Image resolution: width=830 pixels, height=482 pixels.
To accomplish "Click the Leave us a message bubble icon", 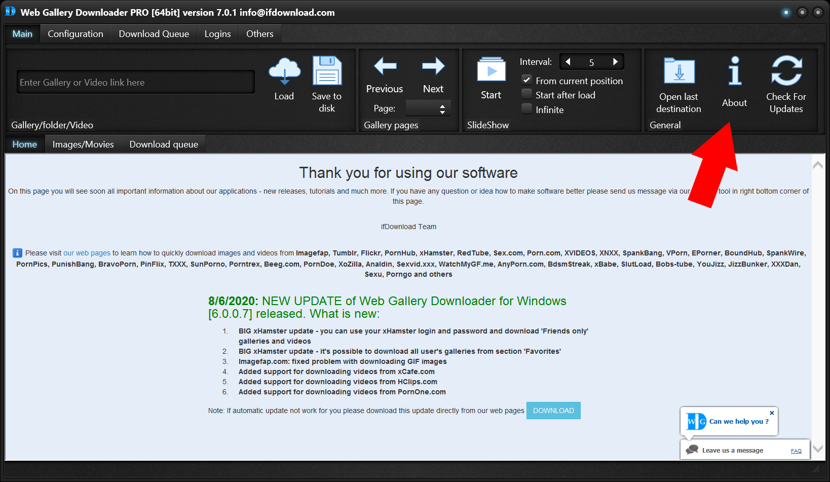I will pos(692,450).
